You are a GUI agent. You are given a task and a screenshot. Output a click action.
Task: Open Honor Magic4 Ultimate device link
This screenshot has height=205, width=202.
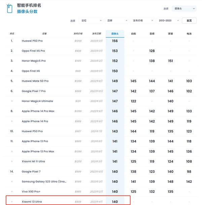tap(37, 101)
